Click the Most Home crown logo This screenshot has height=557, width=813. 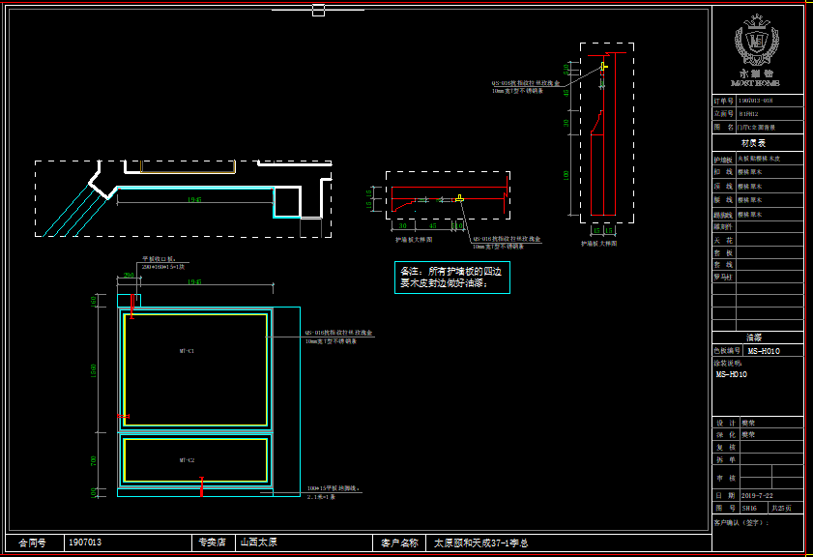point(757,44)
